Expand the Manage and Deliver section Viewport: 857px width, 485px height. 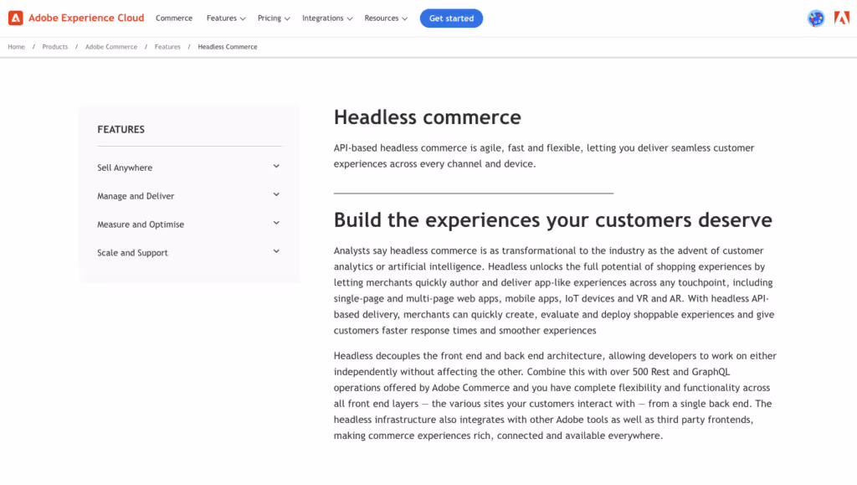pos(190,195)
